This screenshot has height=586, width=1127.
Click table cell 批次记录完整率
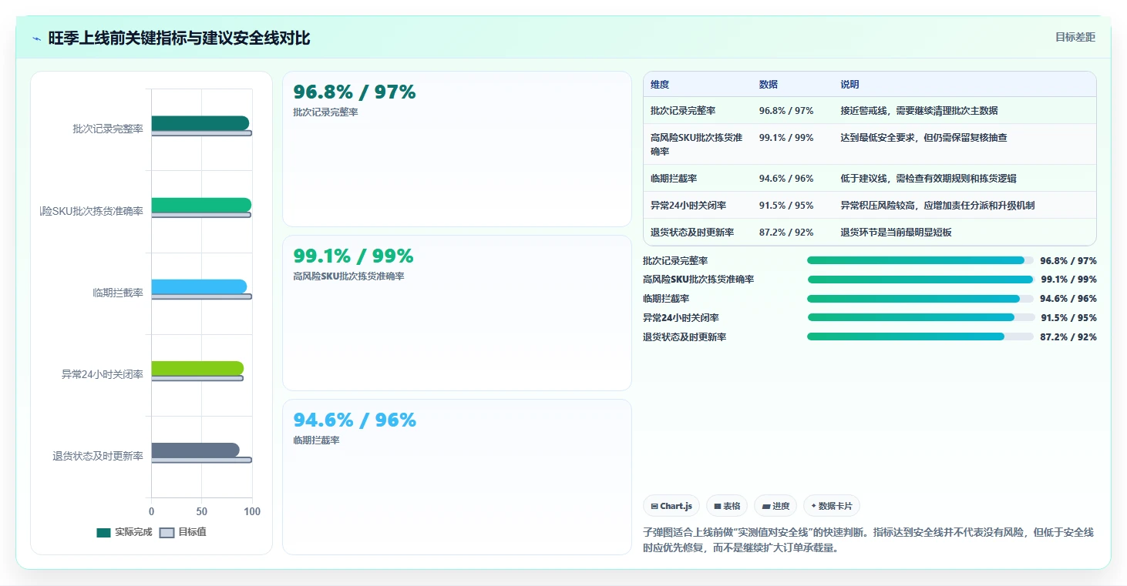point(683,111)
